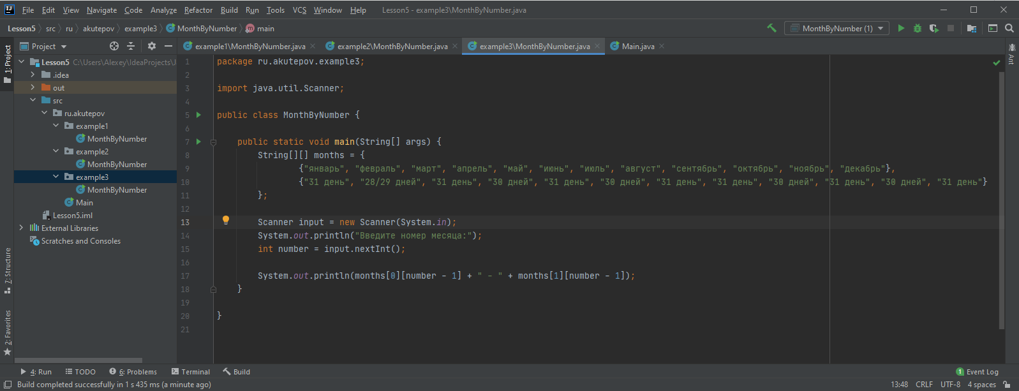Viewport: 1019px width, 391px height.
Task: Click the main method breadcrumb in navigation bar
Action: tap(260, 28)
